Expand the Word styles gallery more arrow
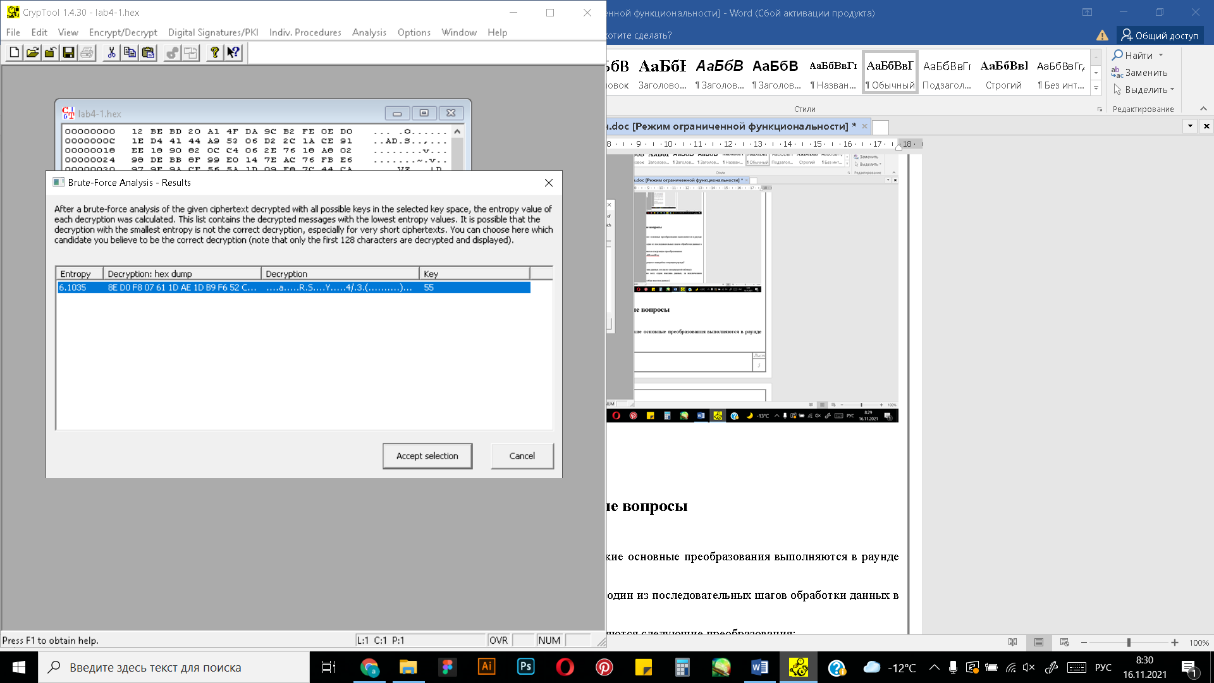This screenshot has width=1214, height=683. point(1096,89)
